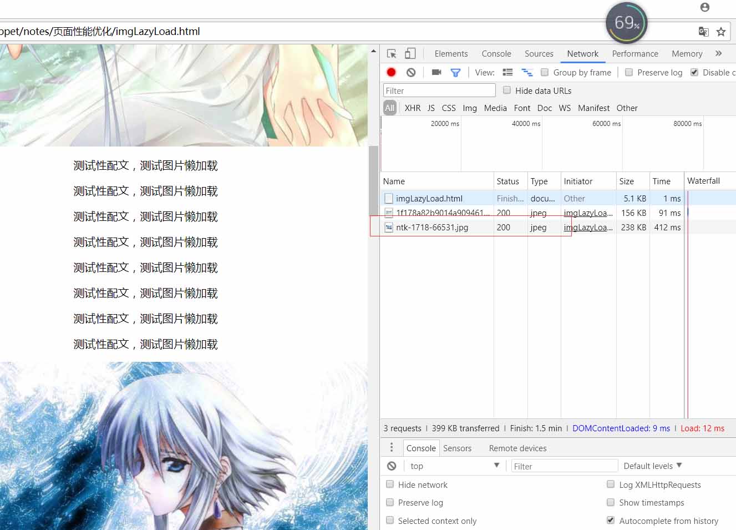Clear the network log icon
Viewport: 736px width, 530px height.
[x=411, y=72]
